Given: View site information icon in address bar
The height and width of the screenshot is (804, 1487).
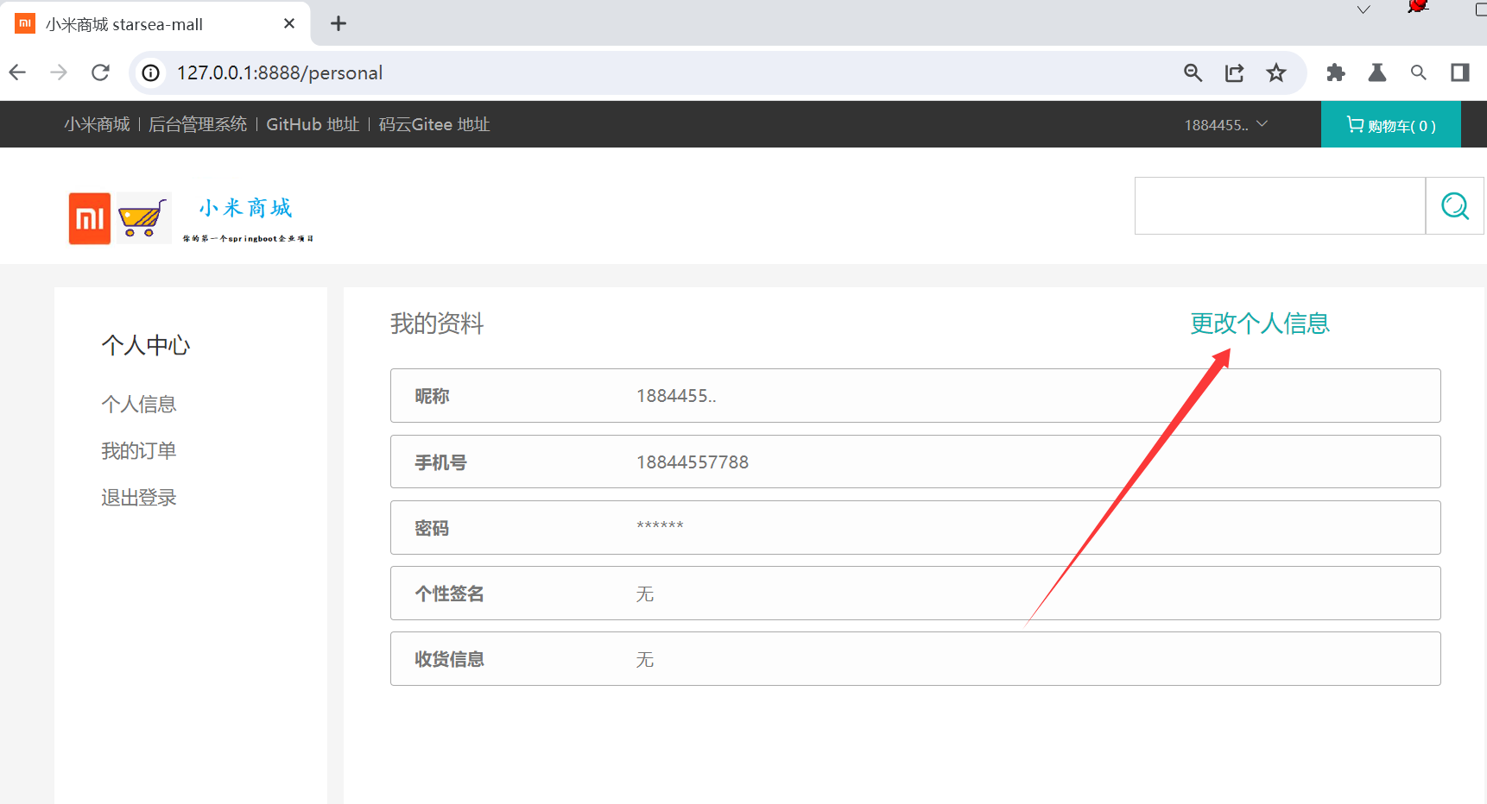Looking at the screenshot, I should [x=151, y=72].
